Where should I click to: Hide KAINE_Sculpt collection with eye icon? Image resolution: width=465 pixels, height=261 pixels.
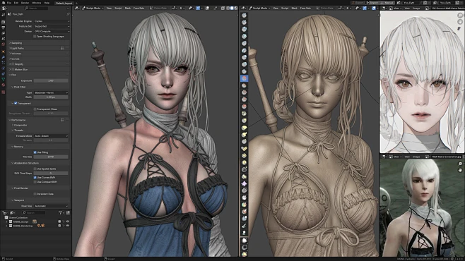pos(68,221)
